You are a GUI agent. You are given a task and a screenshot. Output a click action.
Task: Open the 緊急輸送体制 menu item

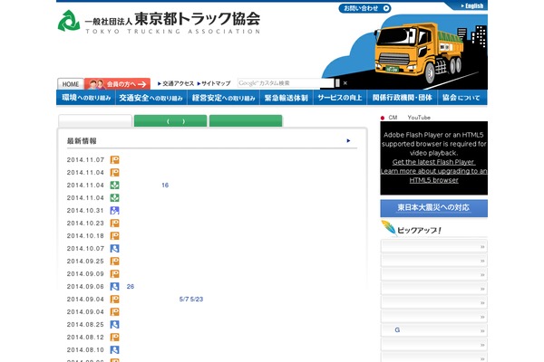(287, 98)
